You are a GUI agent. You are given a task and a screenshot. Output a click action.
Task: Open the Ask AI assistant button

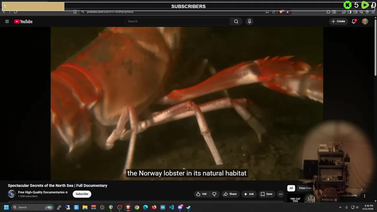point(249,194)
